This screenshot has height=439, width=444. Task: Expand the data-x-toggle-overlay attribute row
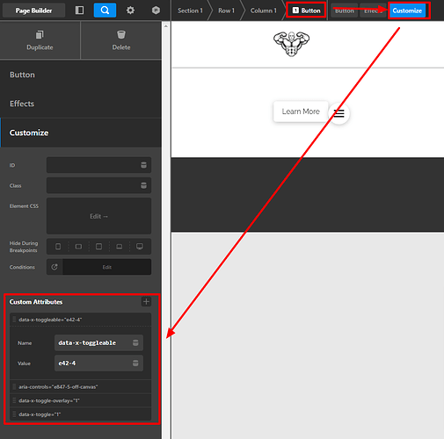pyautogui.click(x=81, y=400)
